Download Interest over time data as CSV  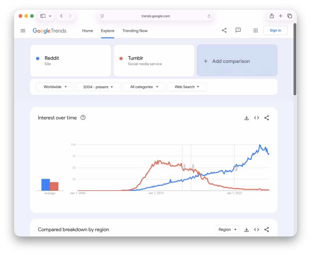[x=247, y=118]
